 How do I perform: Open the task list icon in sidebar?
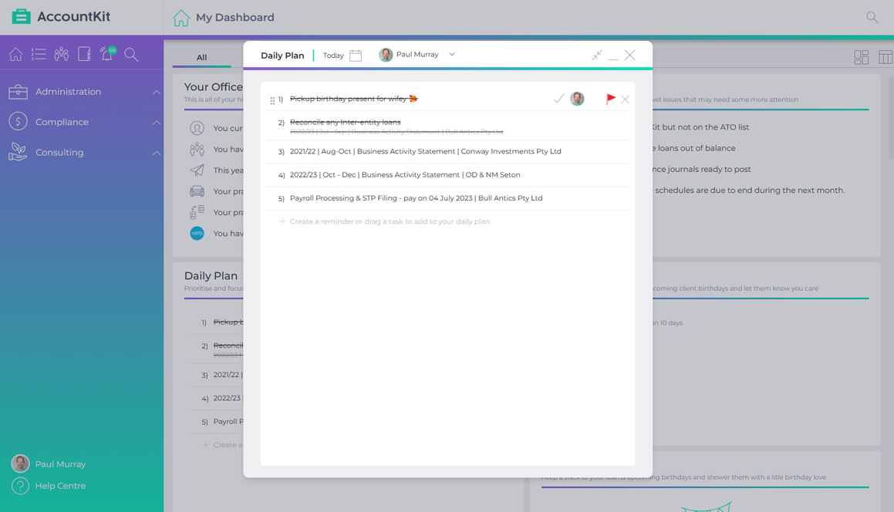[x=39, y=54]
